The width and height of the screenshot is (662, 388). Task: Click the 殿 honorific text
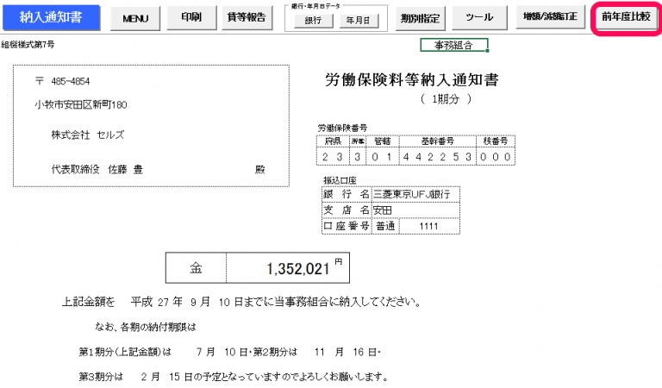point(260,170)
